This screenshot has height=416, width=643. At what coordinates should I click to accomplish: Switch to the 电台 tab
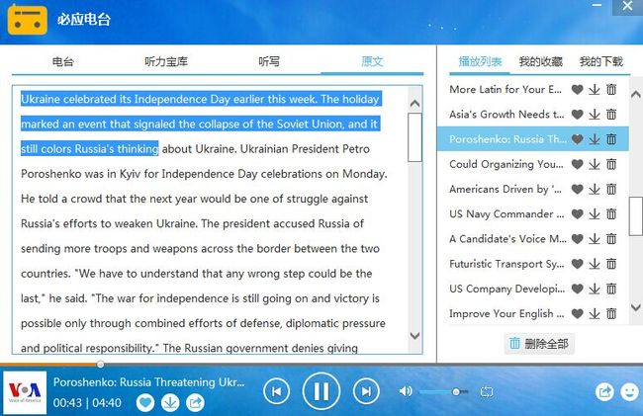pyautogui.click(x=63, y=62)
